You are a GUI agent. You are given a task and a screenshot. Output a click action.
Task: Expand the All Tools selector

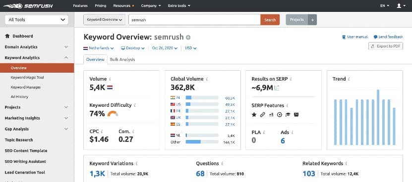(x=37, y=20)
